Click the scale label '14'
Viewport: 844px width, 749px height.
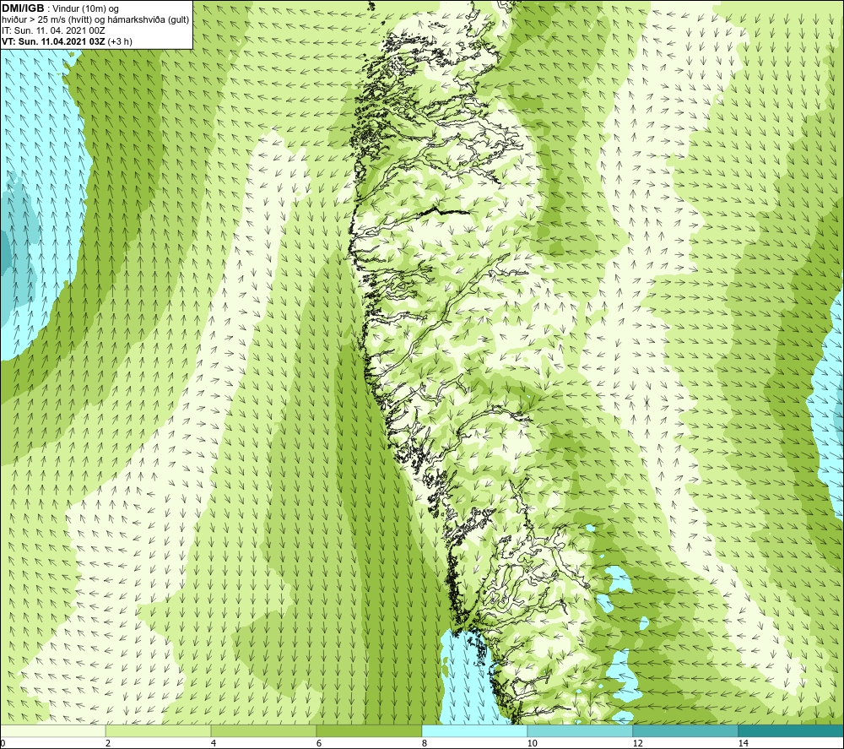pyautogui.click(x=743, y=744)
